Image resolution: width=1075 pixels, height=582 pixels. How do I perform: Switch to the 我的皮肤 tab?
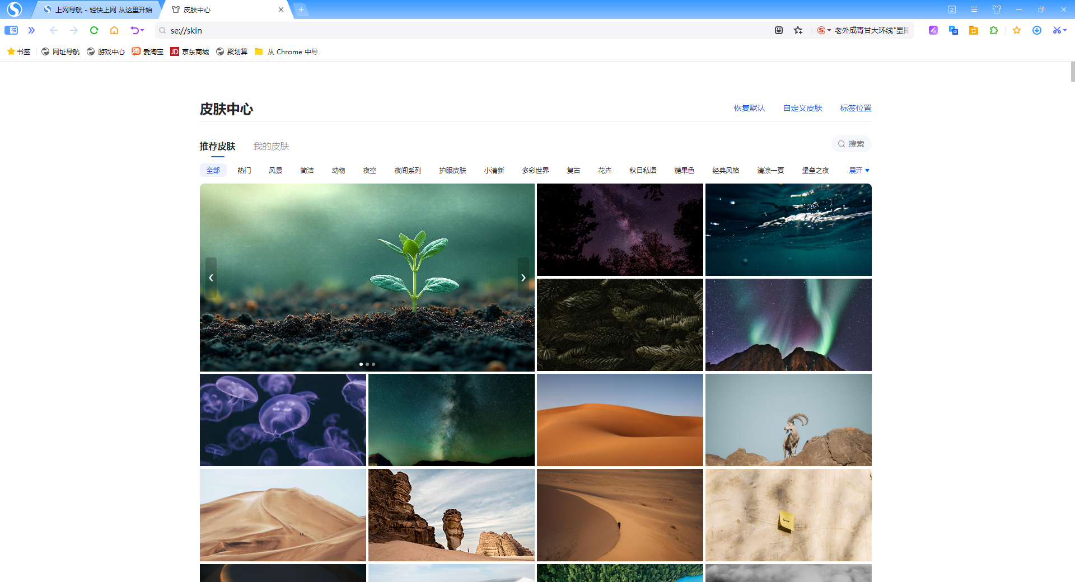[271, 146]
